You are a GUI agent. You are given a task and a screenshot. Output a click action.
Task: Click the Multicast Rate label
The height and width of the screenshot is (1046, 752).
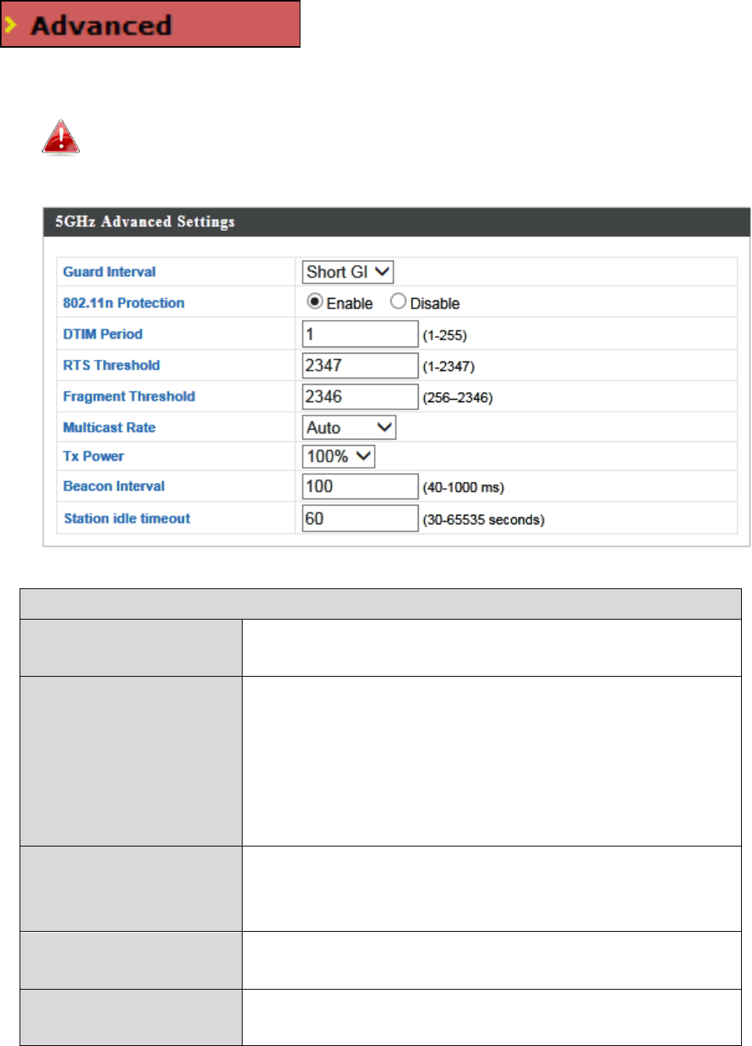(x=109, y=427)
